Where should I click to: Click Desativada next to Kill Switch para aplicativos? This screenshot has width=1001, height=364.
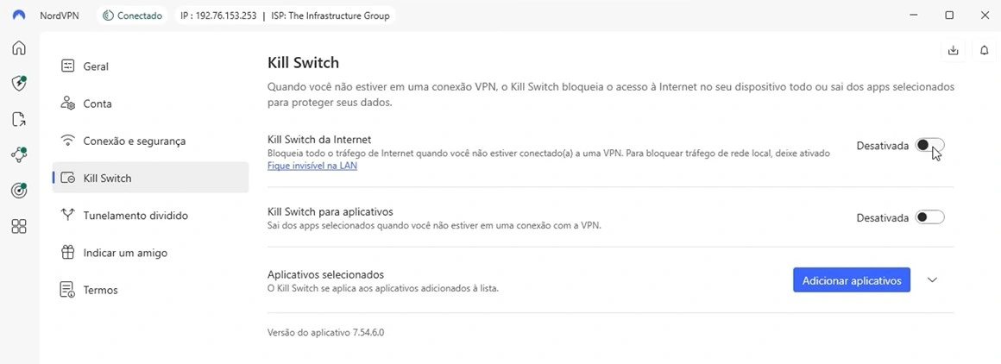882,217
